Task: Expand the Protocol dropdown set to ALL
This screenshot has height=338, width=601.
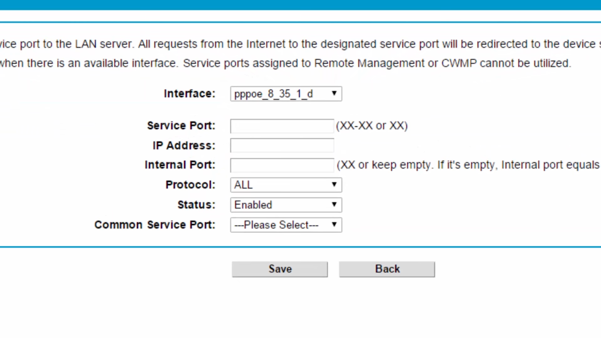Action: pyautogui.click(x=286, y=185)
